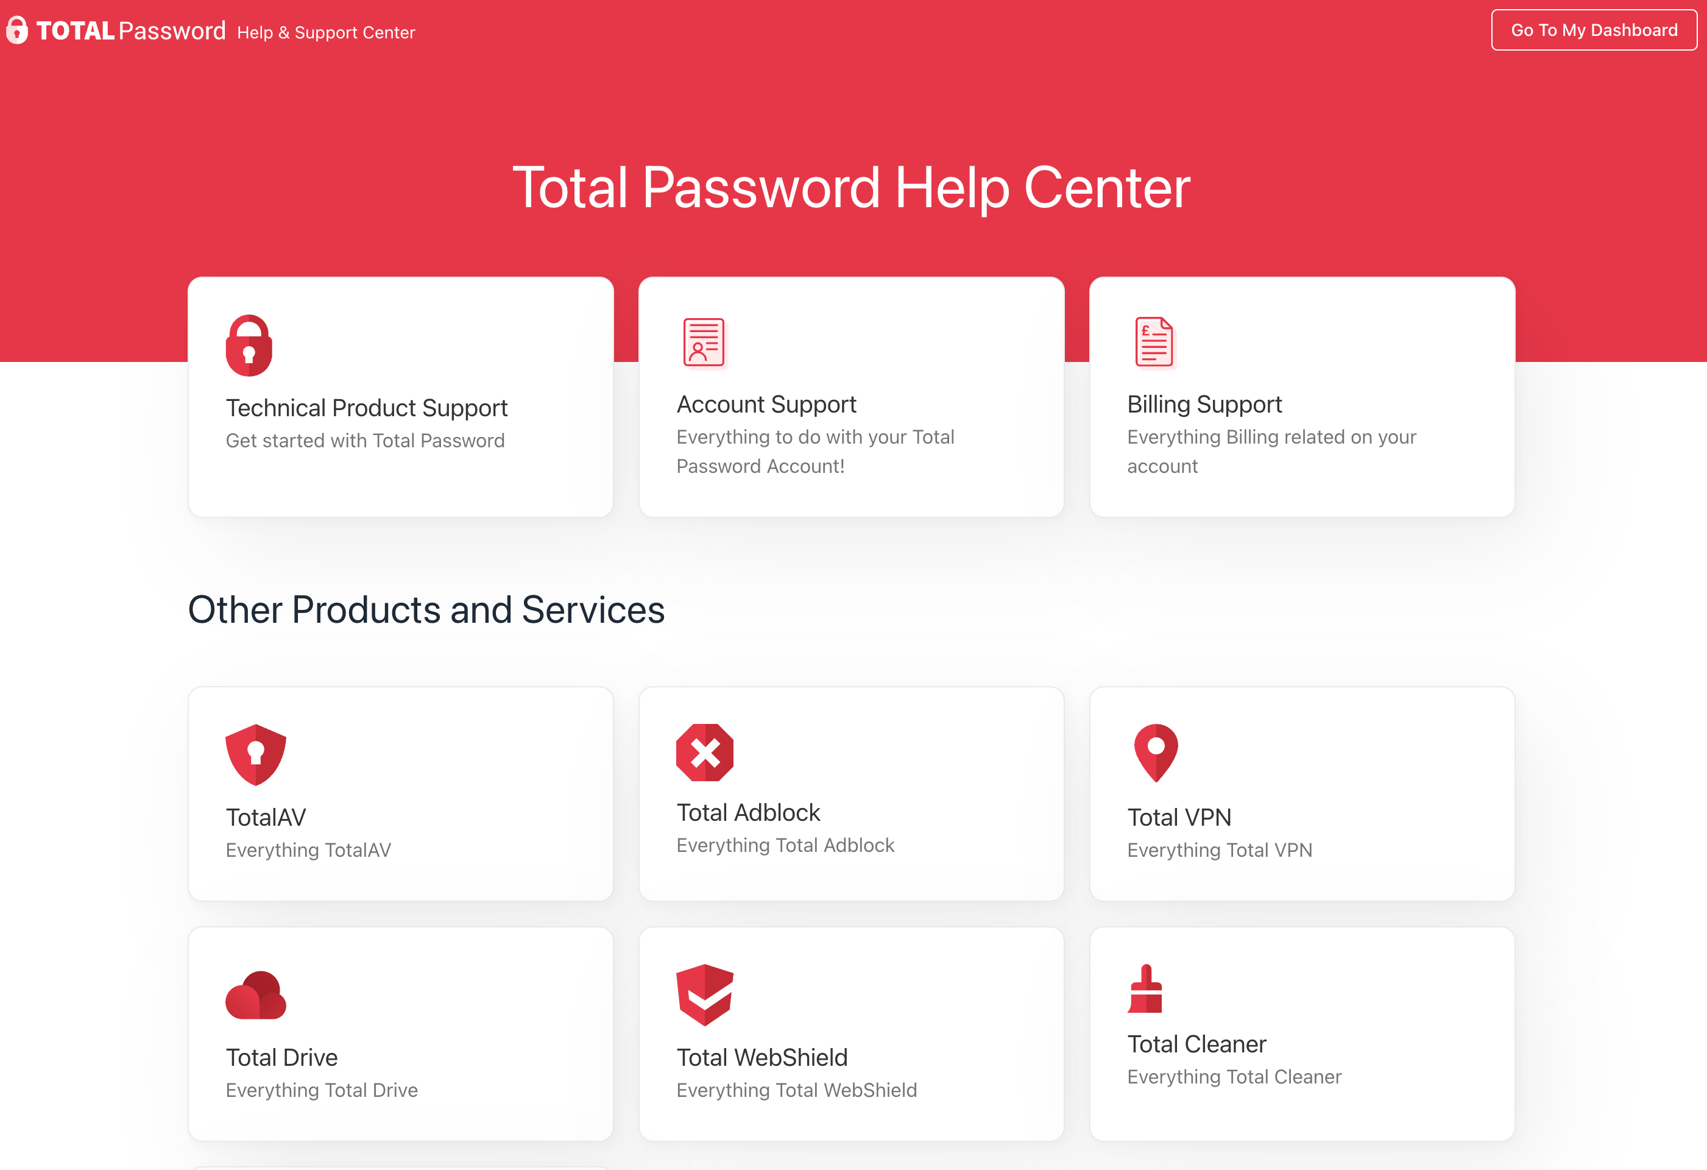Open the Total Cleaner title link

pos(1196,1044)
